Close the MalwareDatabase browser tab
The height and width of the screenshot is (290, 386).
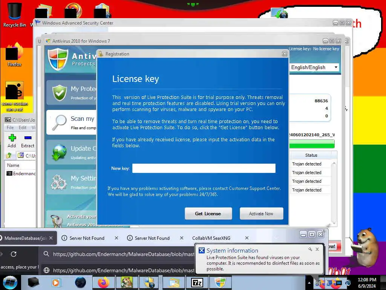click(51, 238)
